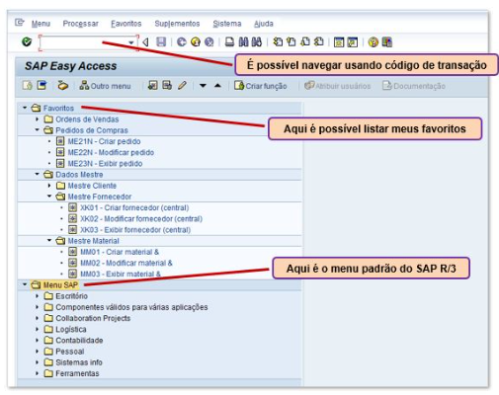
Task: Expand the Escritório folder arrow
Action: click(37, 296)
